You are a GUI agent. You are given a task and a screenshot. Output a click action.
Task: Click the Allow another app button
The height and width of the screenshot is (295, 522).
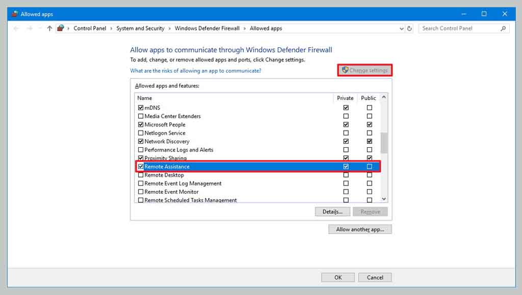tap(359, 229)
